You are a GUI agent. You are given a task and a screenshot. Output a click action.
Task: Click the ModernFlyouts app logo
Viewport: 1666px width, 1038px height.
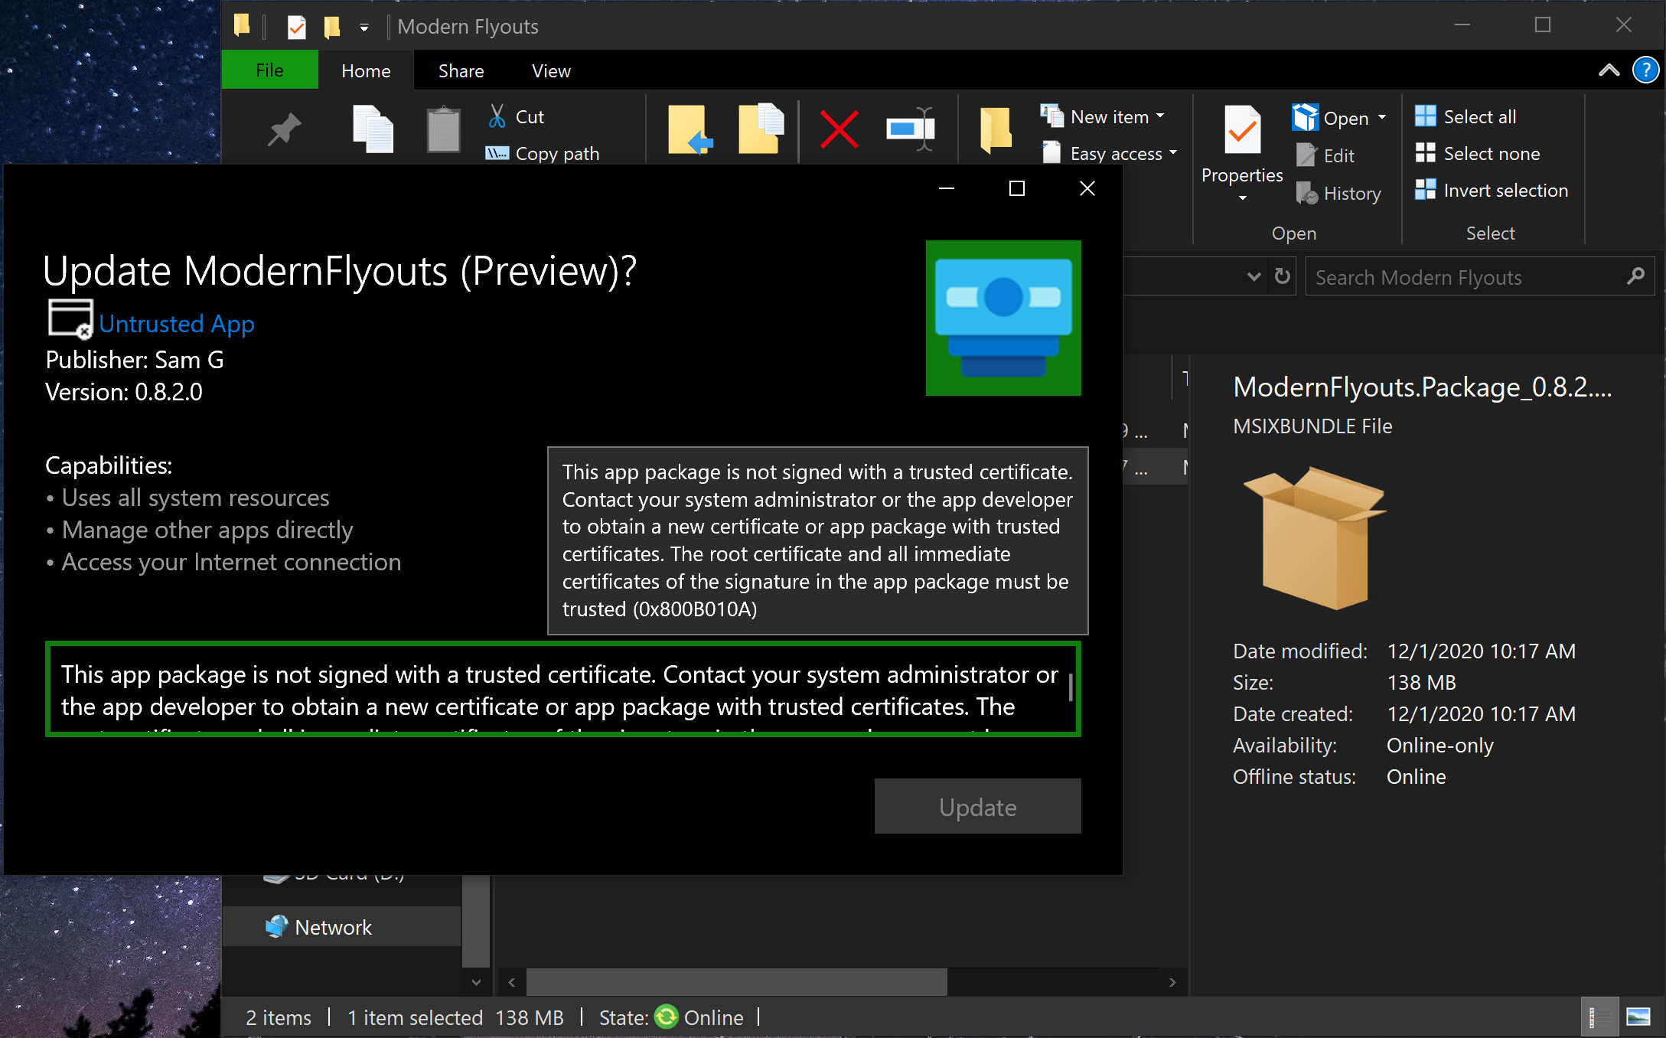[x=1003, y=318]
